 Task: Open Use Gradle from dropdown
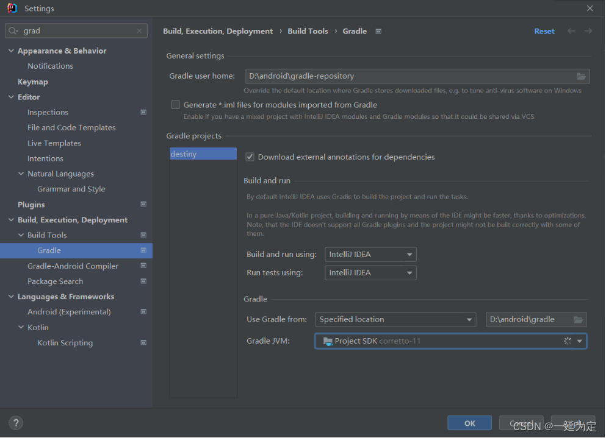[395, 320]
